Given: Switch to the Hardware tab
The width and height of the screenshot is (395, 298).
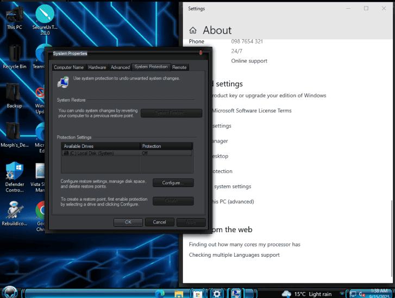Looking at the screenshot, I should (97, 67).
